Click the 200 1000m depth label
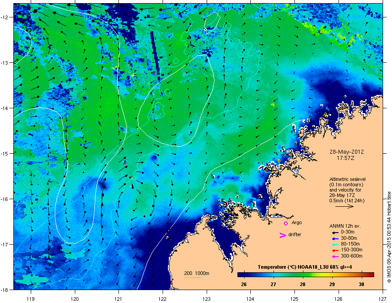 pyautogui.click(x=196, y=273)
